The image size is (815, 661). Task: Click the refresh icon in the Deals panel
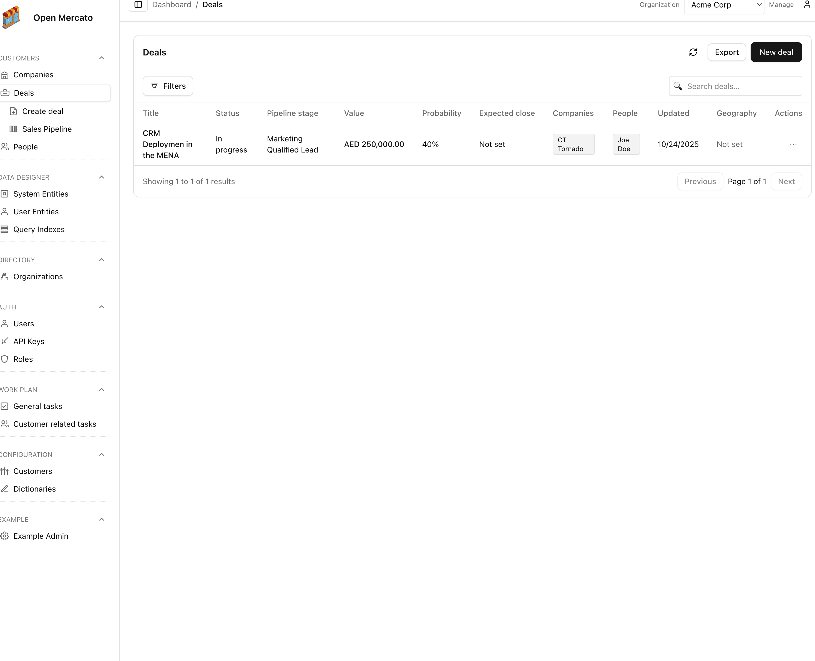[693, 52]
